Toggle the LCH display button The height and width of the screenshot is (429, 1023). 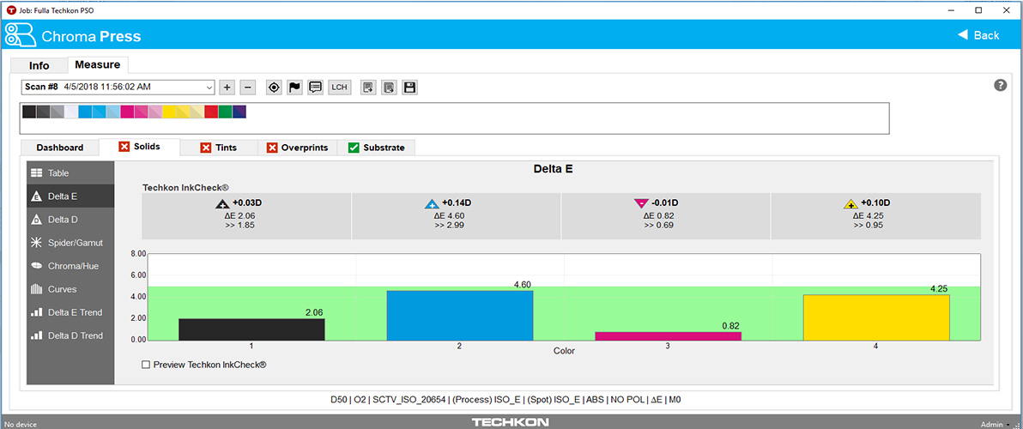point(339,88)
